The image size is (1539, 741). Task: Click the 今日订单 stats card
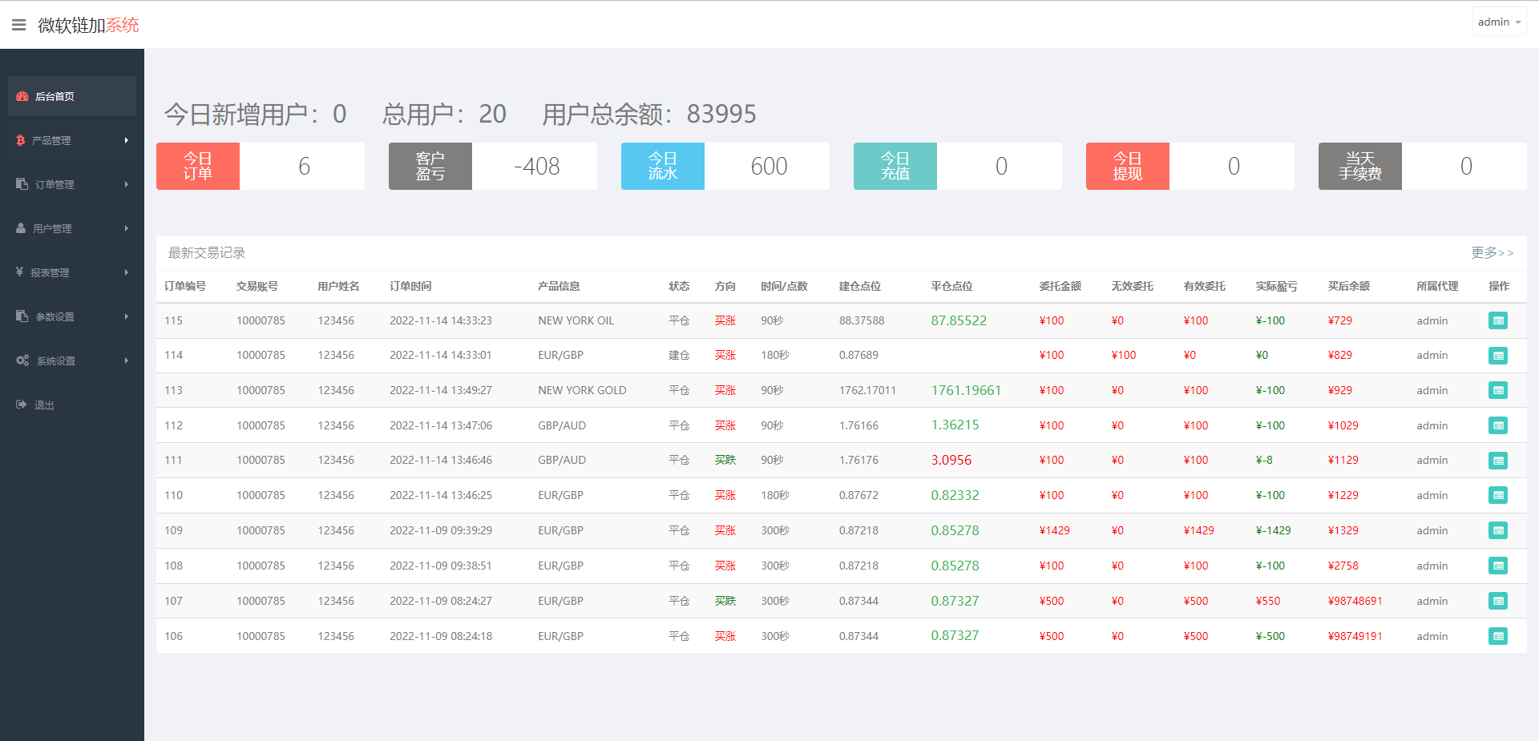point(198,166)
